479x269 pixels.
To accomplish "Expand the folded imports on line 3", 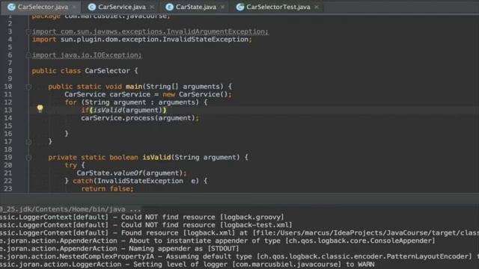I will (x=28, y=31).
